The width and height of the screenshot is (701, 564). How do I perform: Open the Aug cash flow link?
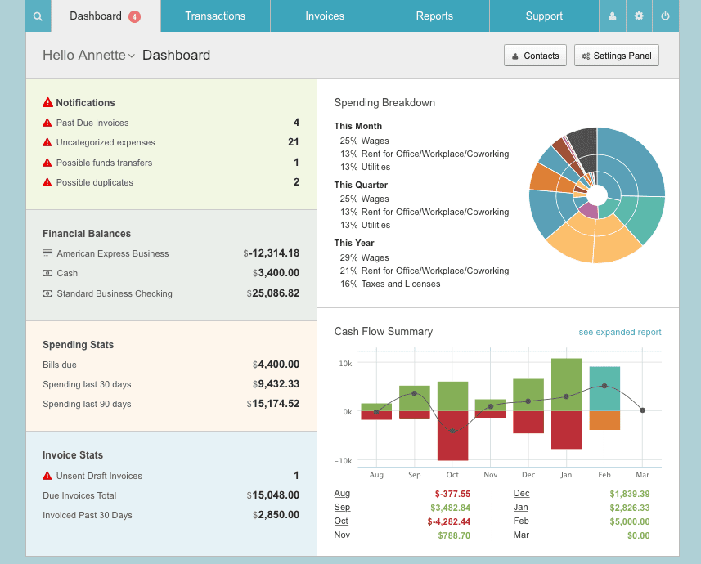pyautogui.click(x=342, y=493)
